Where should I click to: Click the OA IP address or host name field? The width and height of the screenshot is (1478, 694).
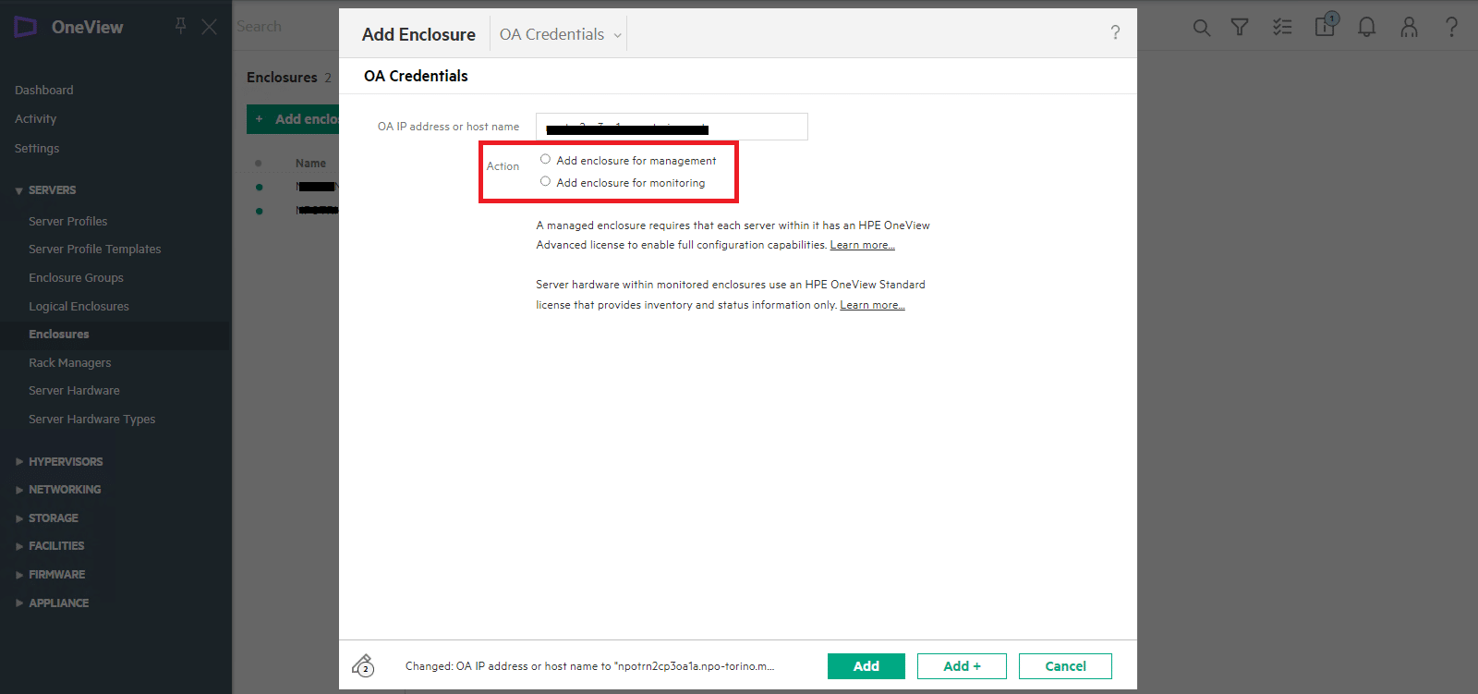[672, 127]
